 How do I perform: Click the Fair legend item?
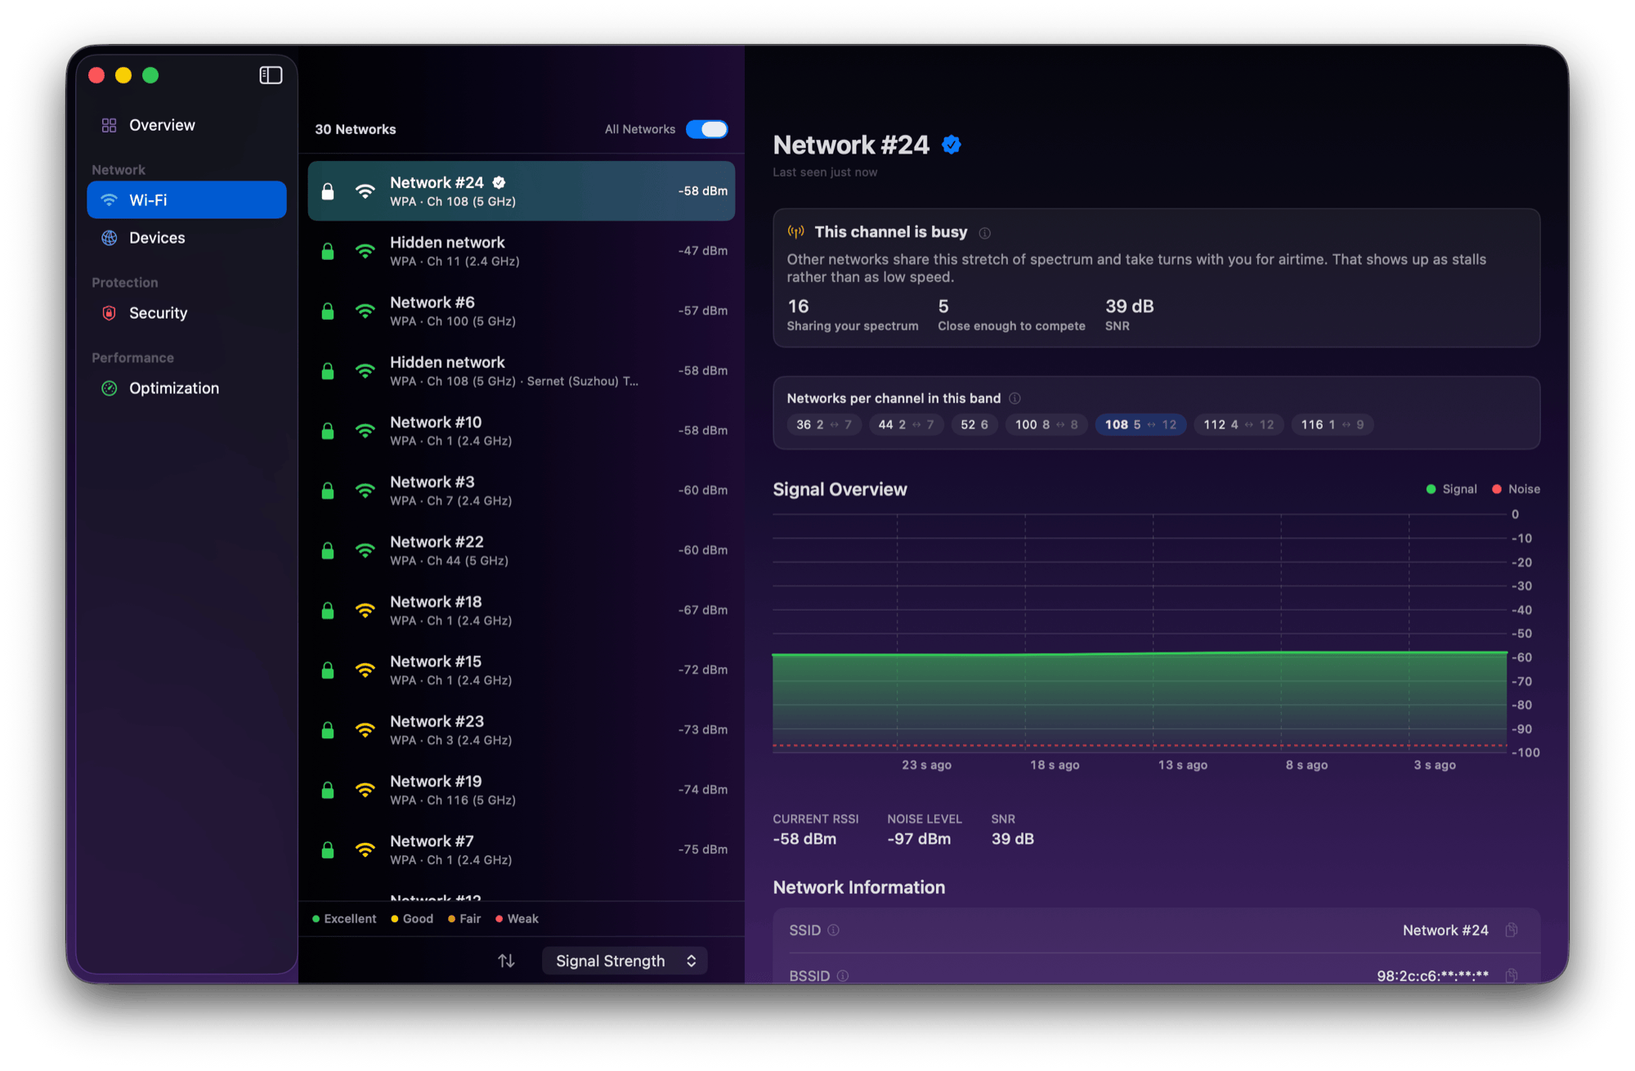[464, 919]
